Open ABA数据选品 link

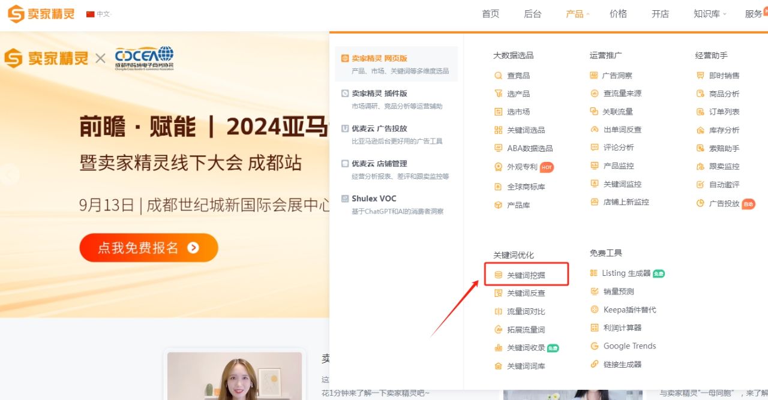[x=530, y=148]
